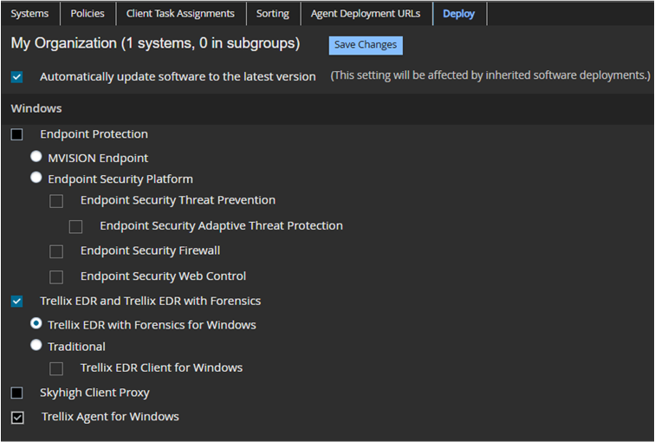Select the Deploy tab
This screenshot has height=442, width=655.
pyautogui.click(x=459, y=14)
